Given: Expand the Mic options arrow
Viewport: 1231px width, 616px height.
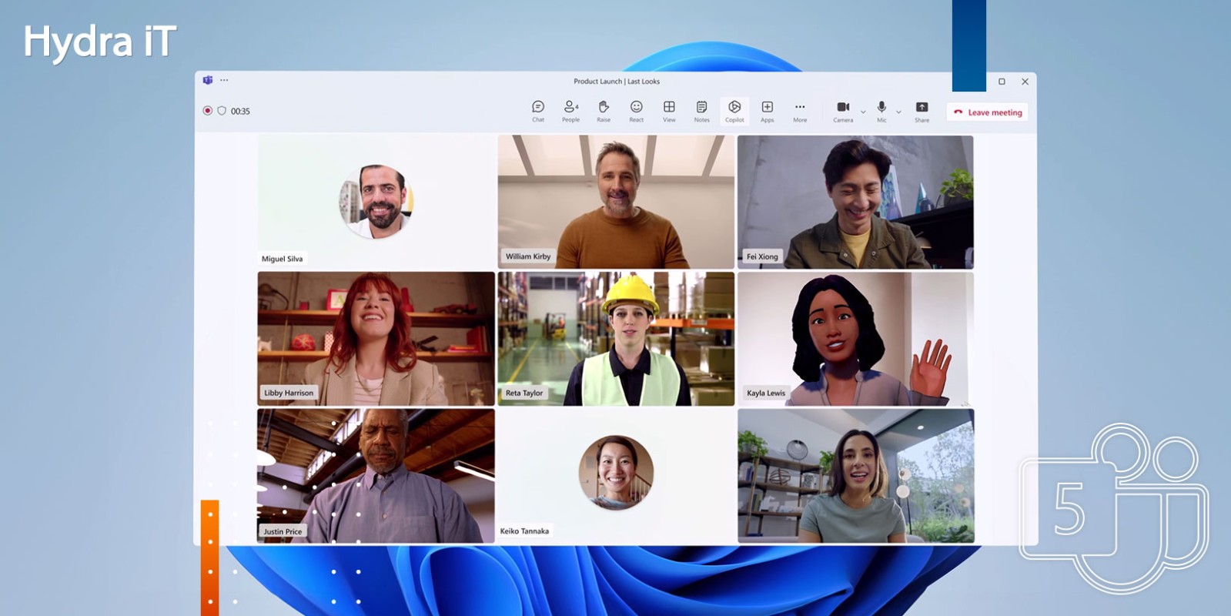Looking at the screenshot, I should (898, 112).
